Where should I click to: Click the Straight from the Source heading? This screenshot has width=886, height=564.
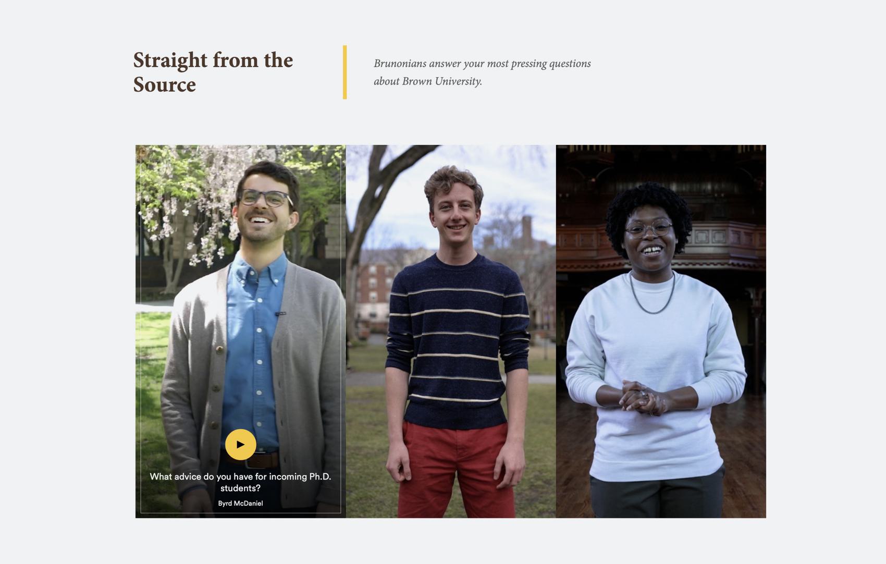coord(213,72)
